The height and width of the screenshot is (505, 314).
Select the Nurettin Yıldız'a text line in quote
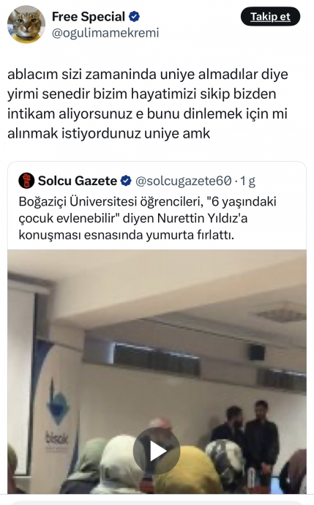(x=133, y=218)
